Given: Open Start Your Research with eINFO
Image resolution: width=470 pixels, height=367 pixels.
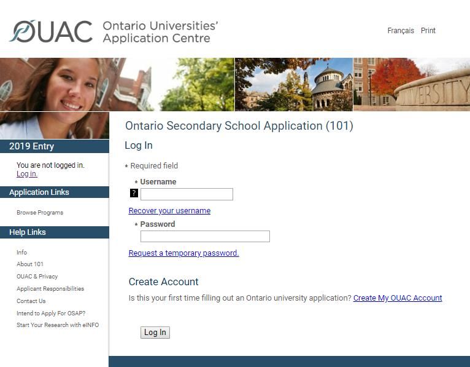Looking at the screenshot, I should pyautogui.click(x=58, y=325).
